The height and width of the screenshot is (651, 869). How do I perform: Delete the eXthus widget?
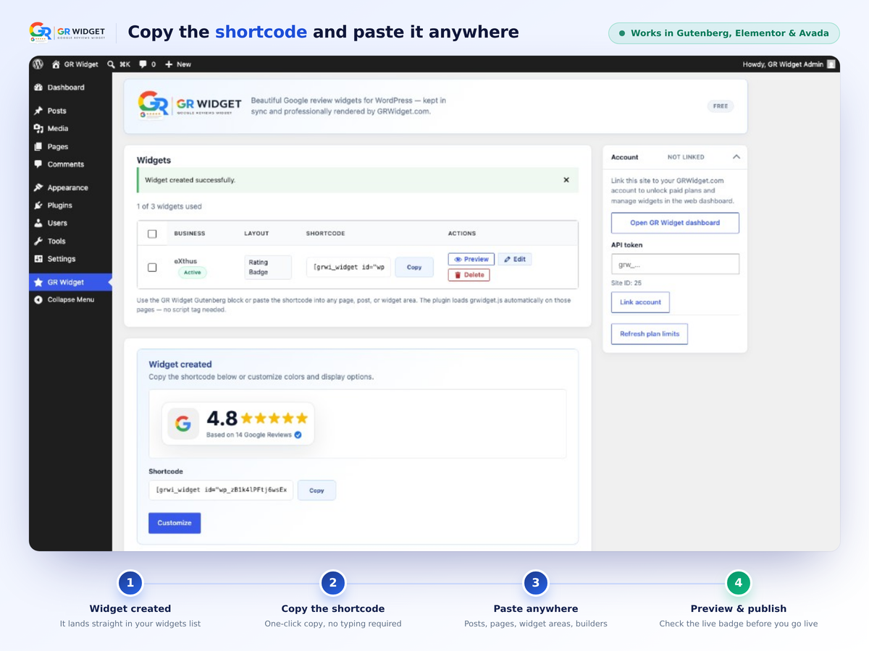469,275
